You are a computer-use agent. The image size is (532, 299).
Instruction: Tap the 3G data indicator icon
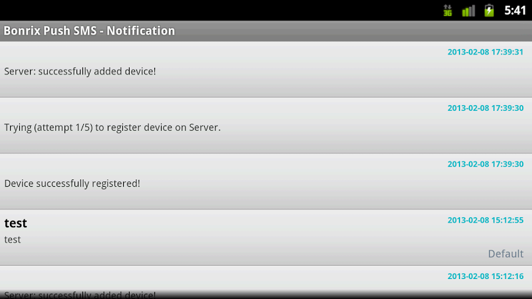(x=448, y=11)
